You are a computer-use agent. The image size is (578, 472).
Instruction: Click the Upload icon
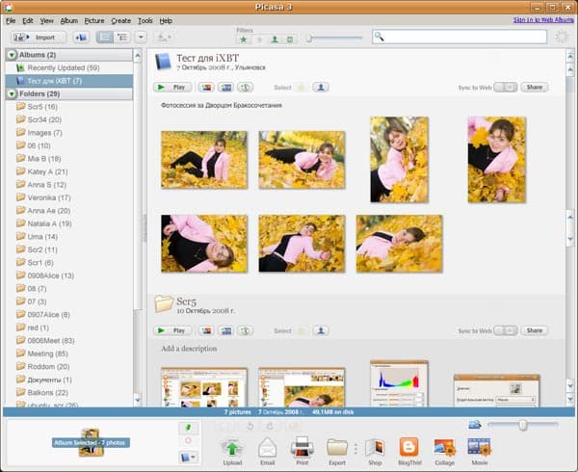[232, 452]
